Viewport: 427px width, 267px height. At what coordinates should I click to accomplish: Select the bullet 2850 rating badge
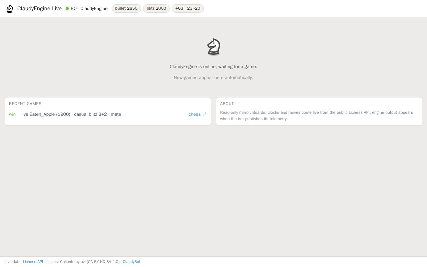pyautogui.click(x=126, y=9)
